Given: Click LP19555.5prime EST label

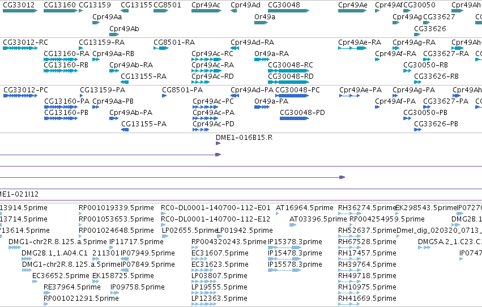Looking at the screenshot, I should (219, 288).
